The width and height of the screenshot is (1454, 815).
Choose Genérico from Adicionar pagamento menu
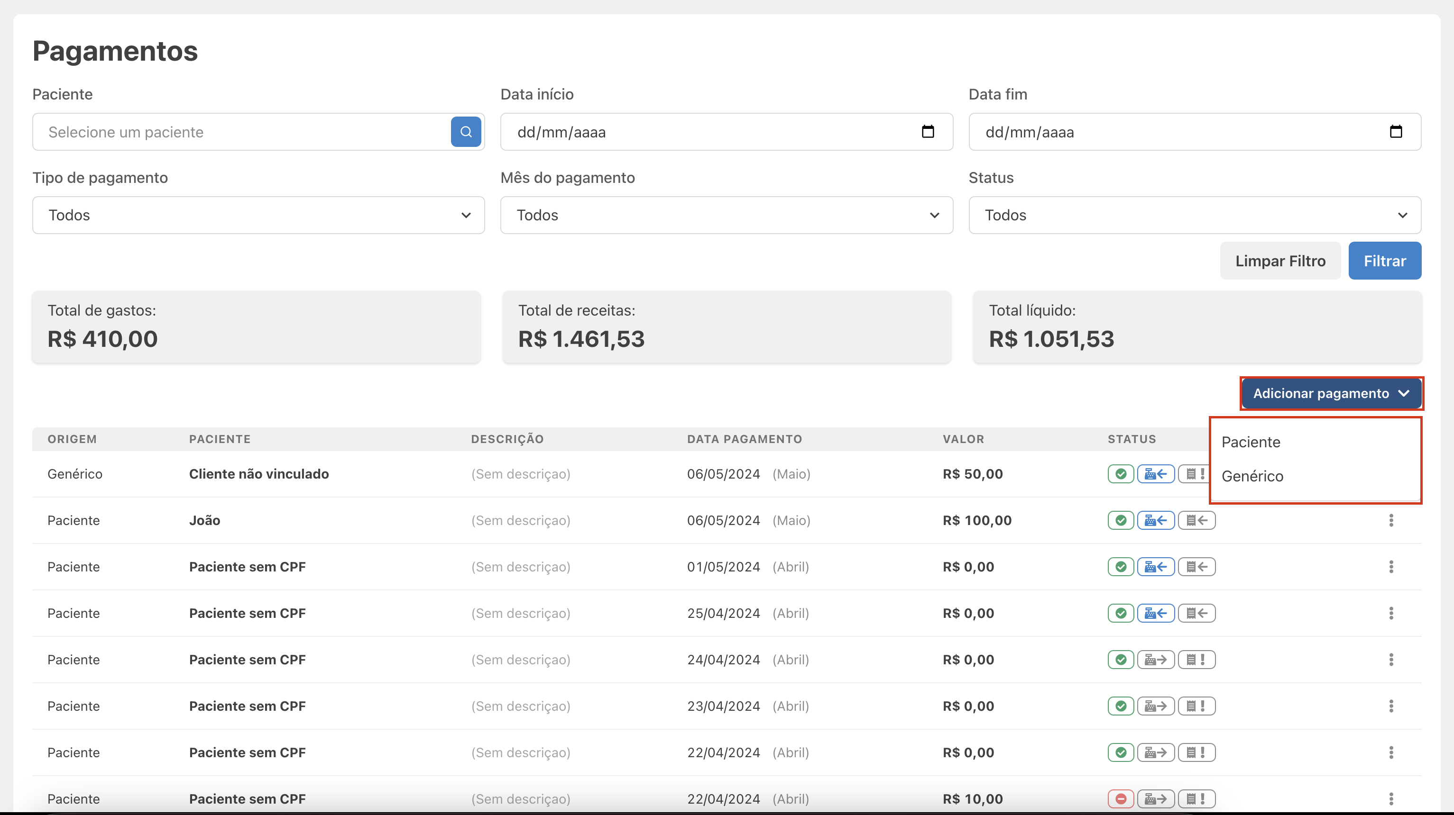click(x=1252, y=476)
